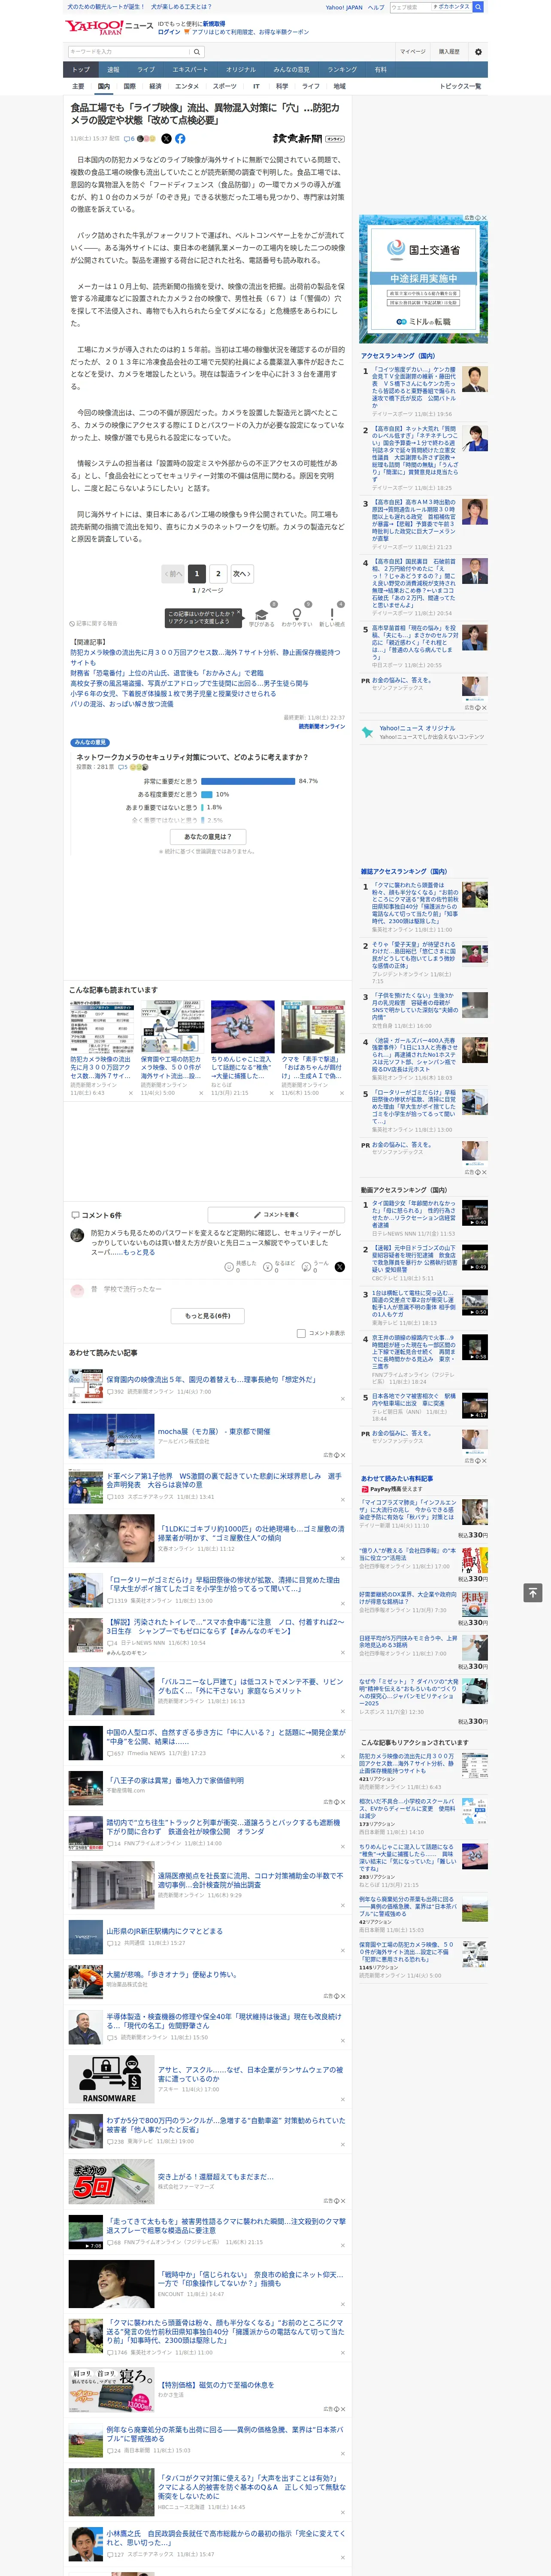Click the top web search magnifier button
The width and height of the screenshot is (551, 2576).
478,7
